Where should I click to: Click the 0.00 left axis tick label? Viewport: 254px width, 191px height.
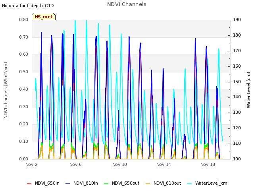[24, 159]
